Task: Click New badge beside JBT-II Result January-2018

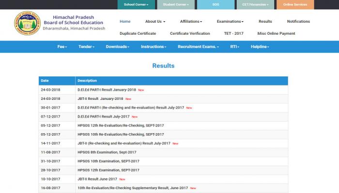Action: click(128, 99)
